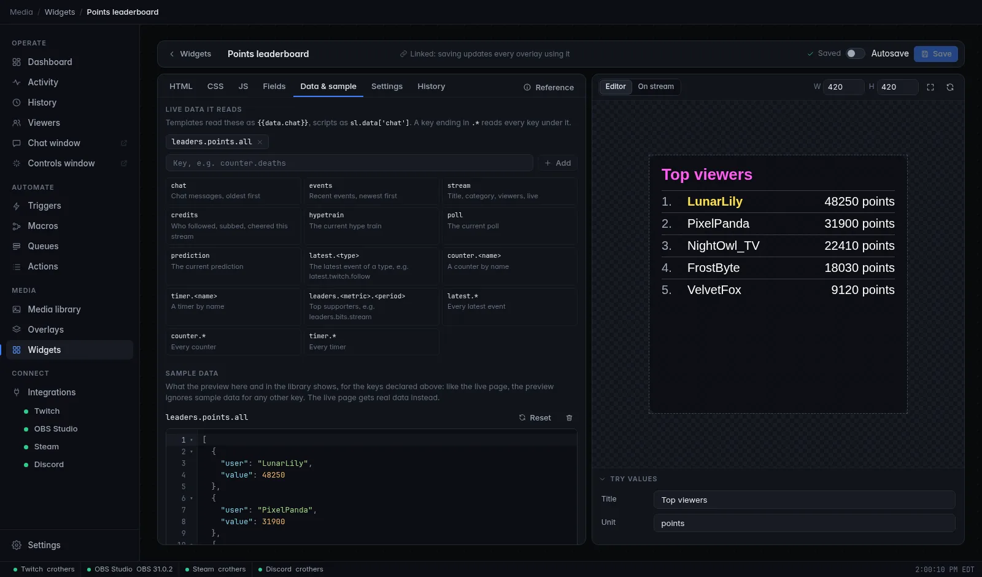Open the Macros page icon

coord(17,226)
